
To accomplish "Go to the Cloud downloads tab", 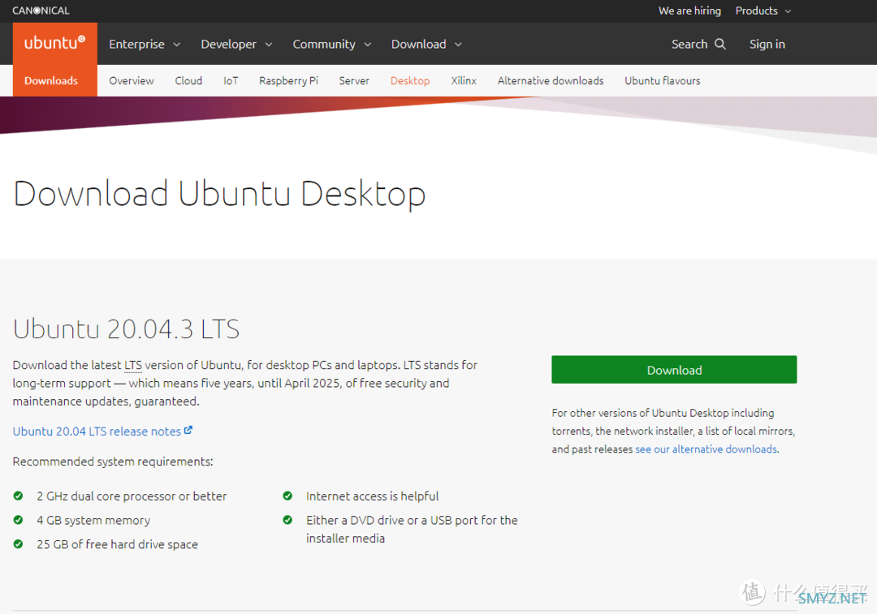I will (188, 80).
